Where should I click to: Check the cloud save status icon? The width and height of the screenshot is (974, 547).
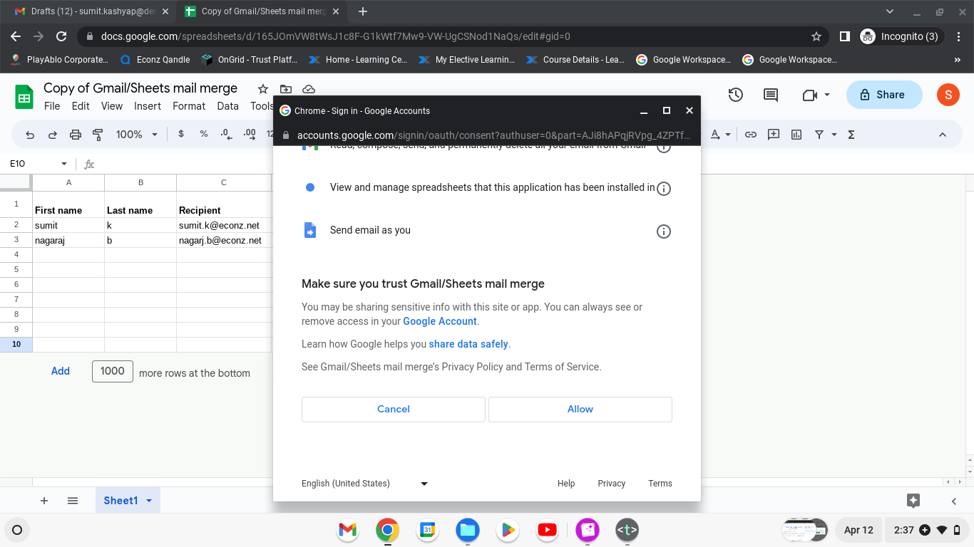(x=309, y=89)
